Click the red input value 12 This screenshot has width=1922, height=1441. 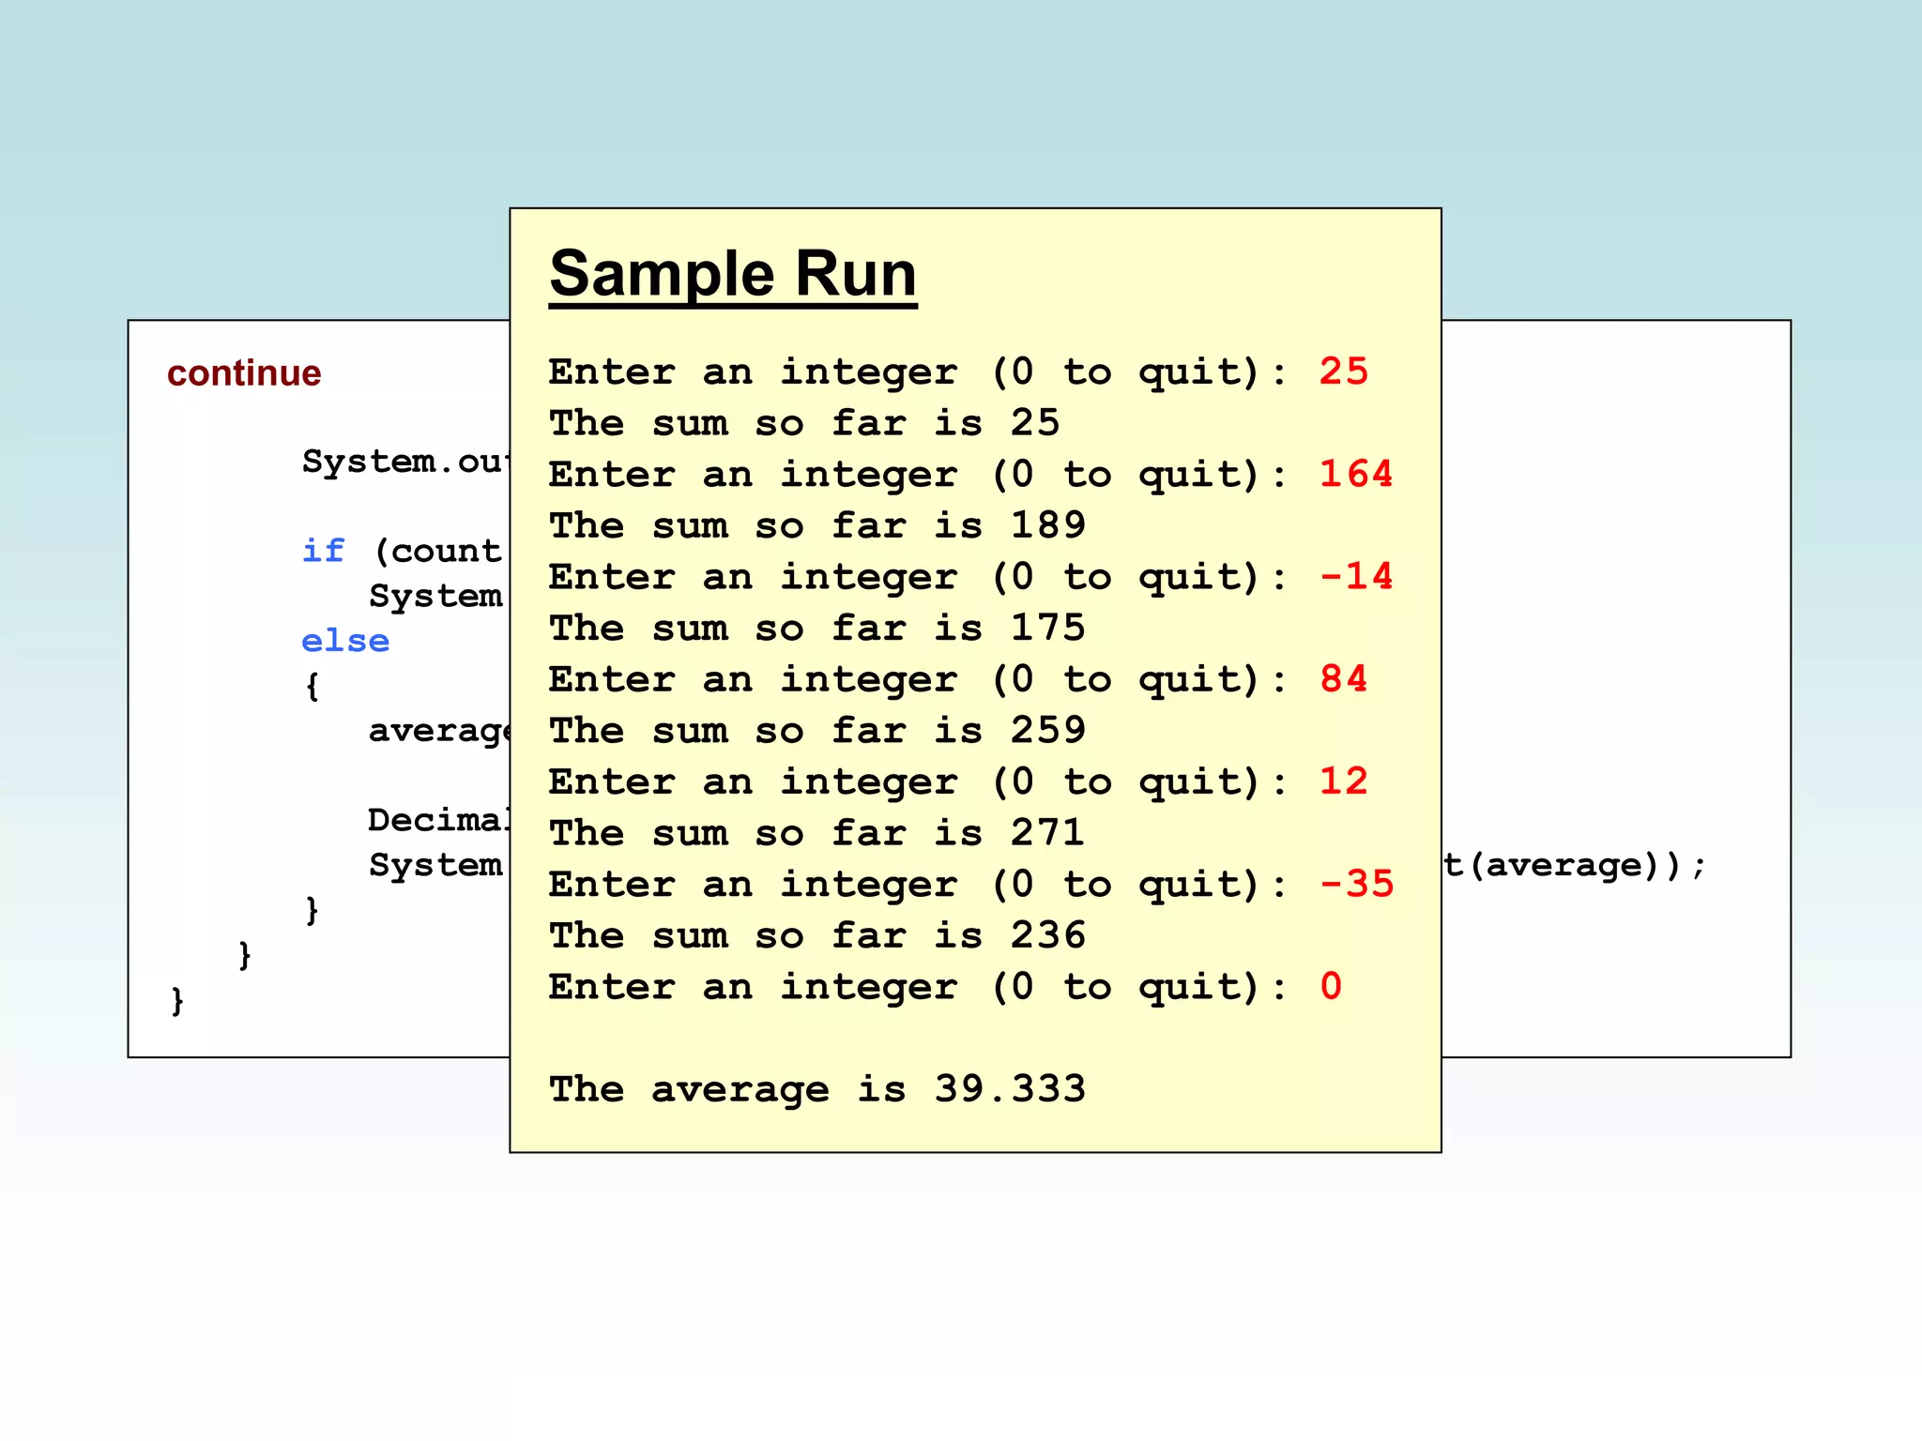click(x=1344, y=781)
